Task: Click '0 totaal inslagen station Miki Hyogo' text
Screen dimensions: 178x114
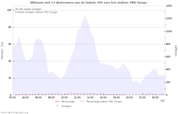Action: [36, 12]
